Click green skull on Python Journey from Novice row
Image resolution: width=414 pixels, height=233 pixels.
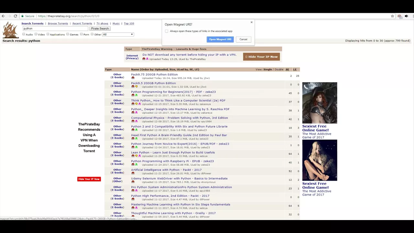136,148
